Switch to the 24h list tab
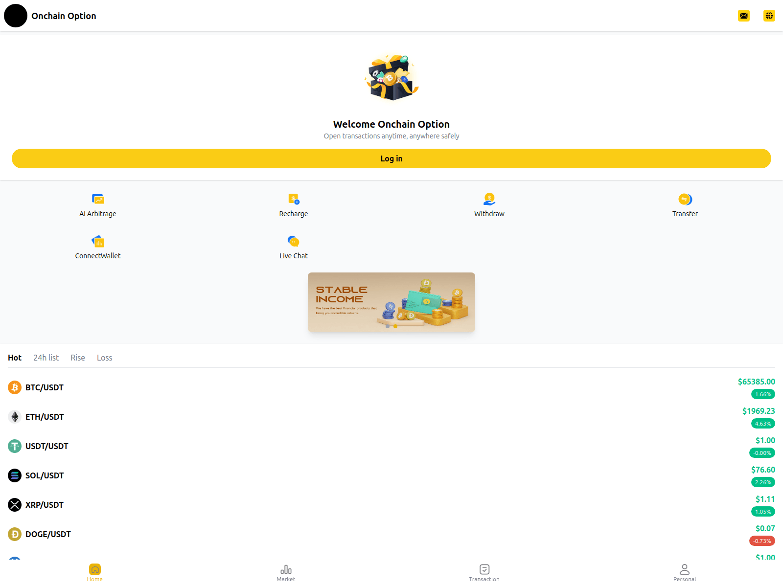The height and width of the screenshot is (587, 783). click(46, 358)
